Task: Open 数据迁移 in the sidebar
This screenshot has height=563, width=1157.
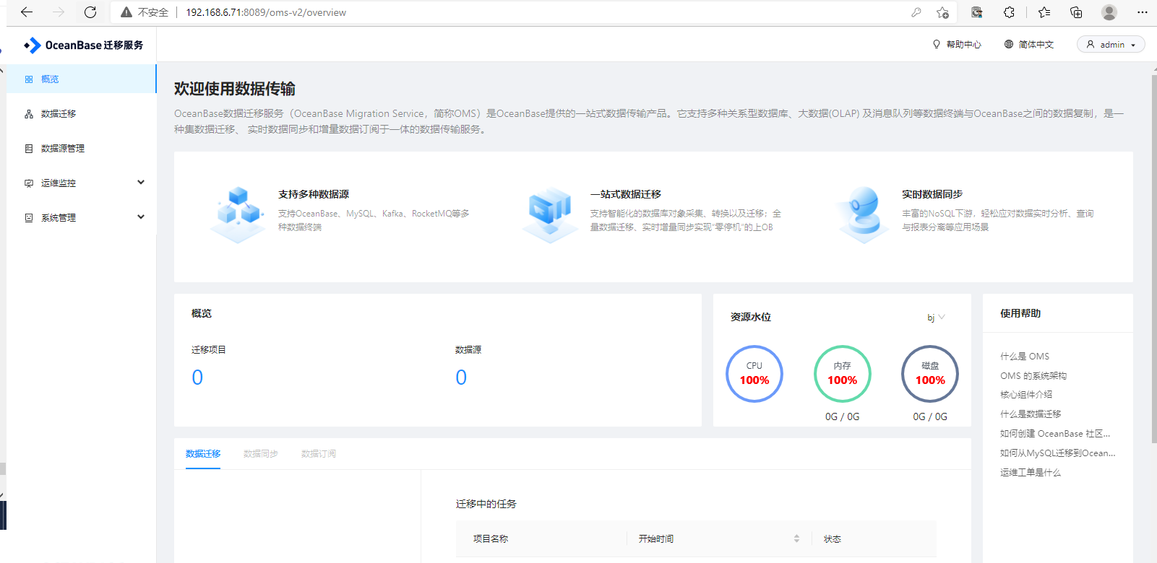Action: [x=81, y=114]
